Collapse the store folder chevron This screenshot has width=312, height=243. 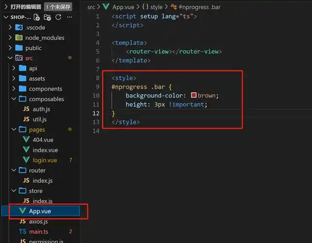click(14, 191)
